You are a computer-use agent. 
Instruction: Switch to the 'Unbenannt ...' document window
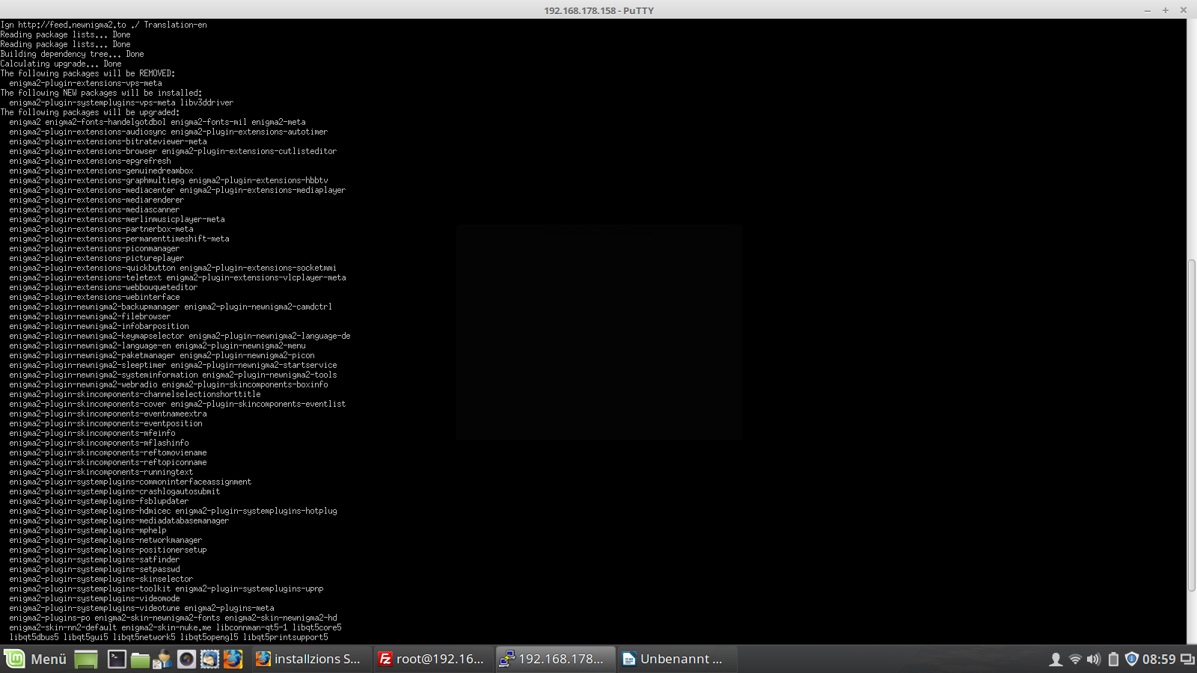pos(675,659)
